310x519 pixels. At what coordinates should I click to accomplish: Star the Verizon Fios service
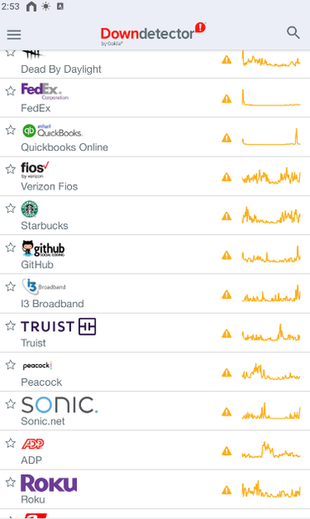pyautogui.click(x=11, y=169)
